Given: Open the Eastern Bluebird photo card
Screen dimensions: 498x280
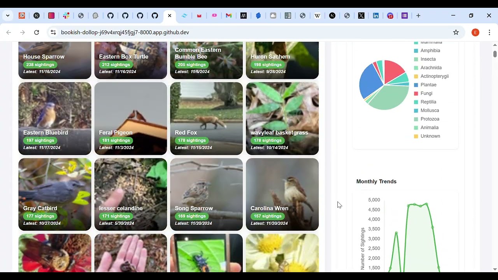Looking at the screenshot, I should click(55, 119).
